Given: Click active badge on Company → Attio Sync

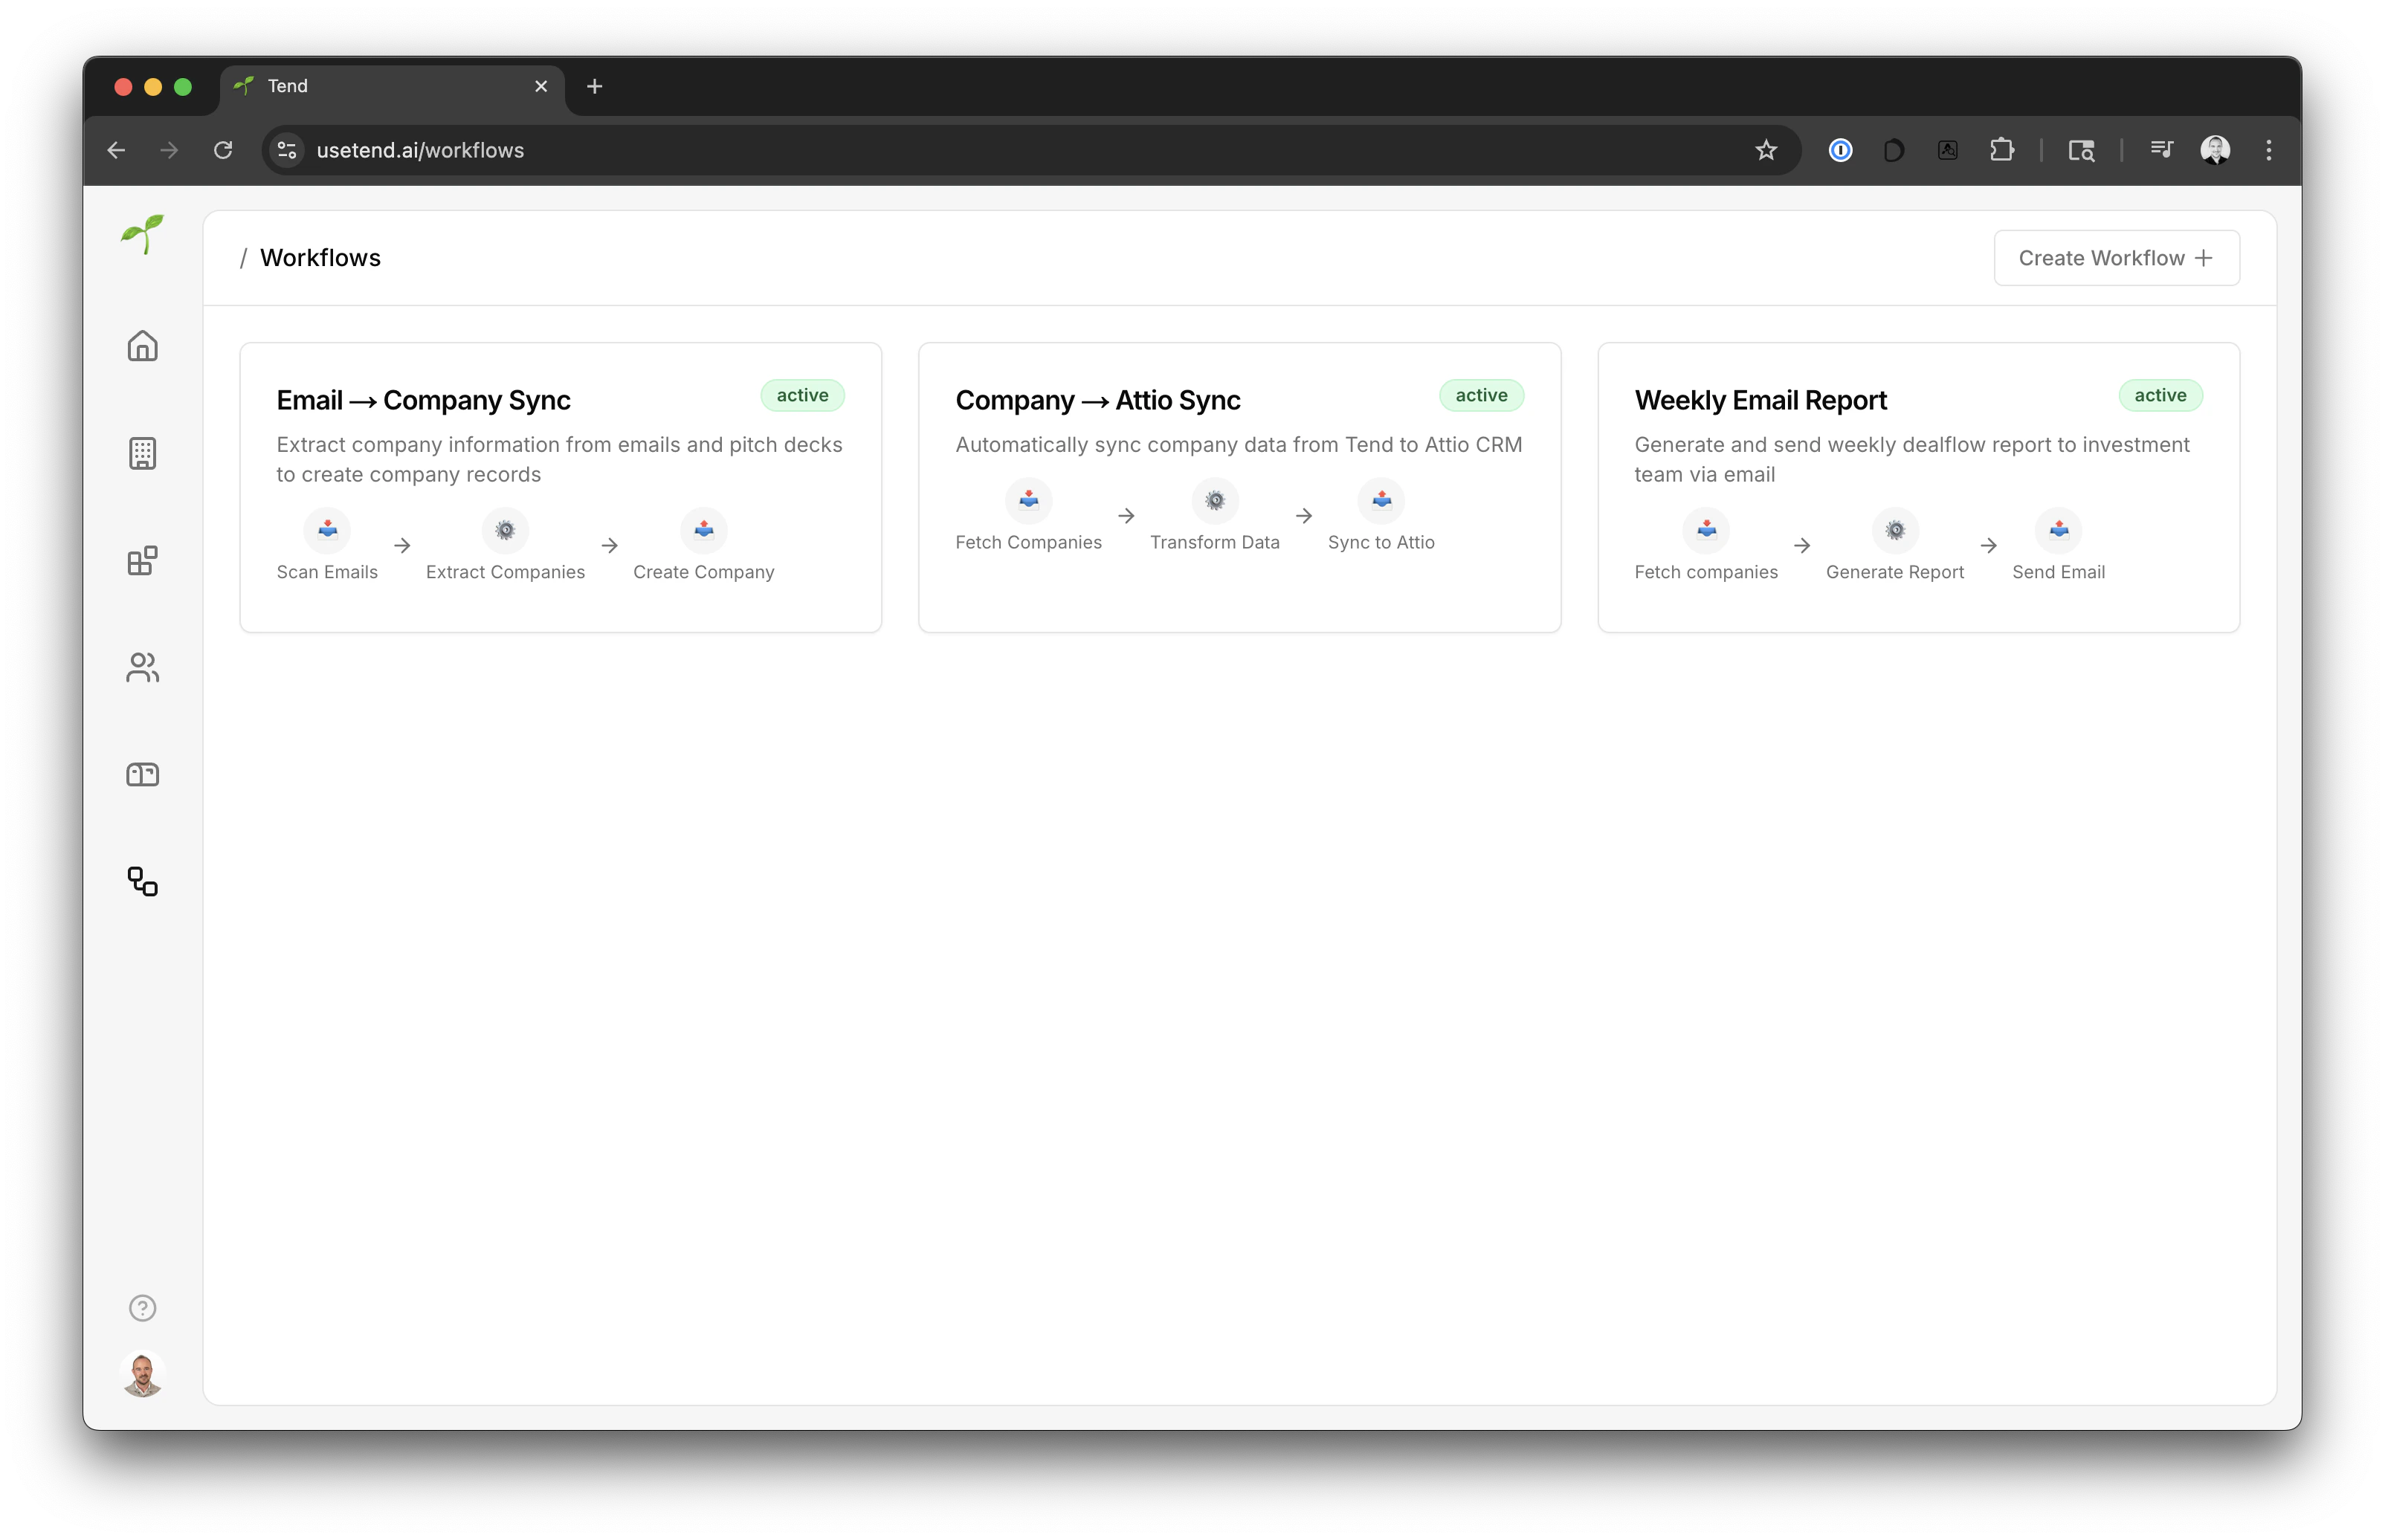Looking at the screenshot, I should tap(1481, 396).
